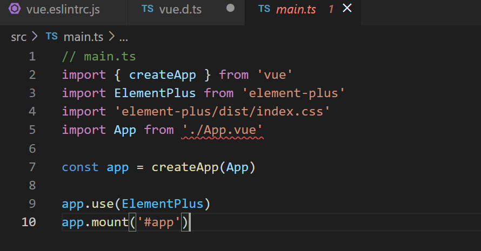
Task: Click the unsaved dot on vue.d.ts tab
Action: point(230,8)
